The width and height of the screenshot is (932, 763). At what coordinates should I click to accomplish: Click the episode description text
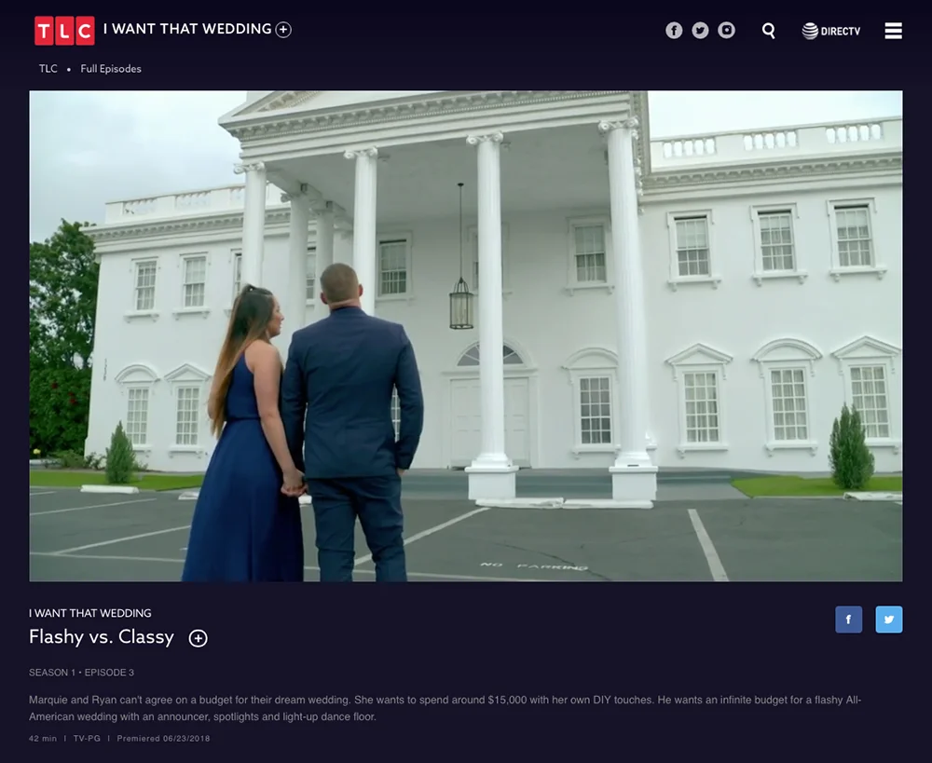pyautogui.click(x=445, y=708)
